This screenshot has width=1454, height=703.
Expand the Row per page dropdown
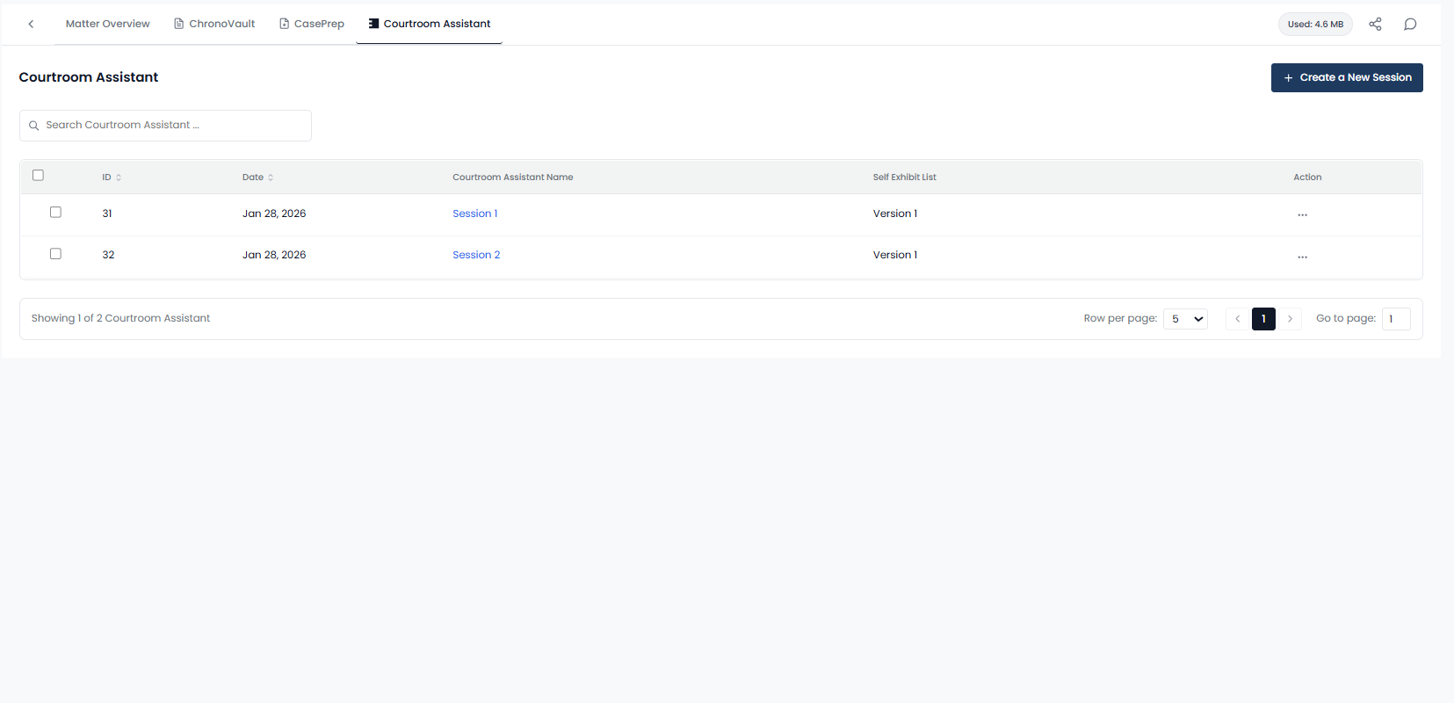[x=1185, y=319]
